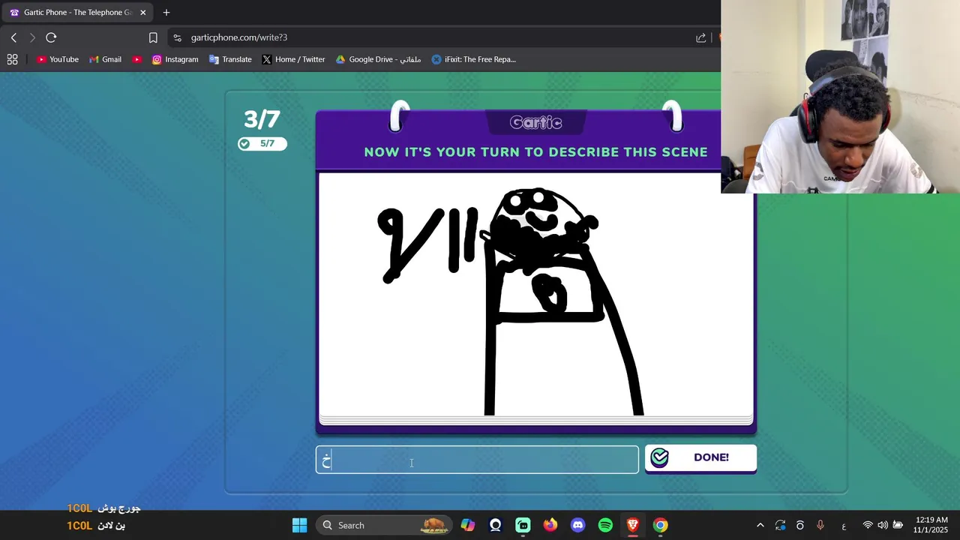Close the Gartic Phone tab
960x540 pixels.
[x=142, y=12]
